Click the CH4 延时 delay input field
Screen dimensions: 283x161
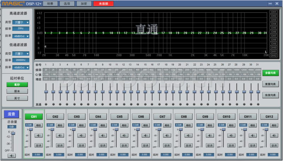(101, 155)
